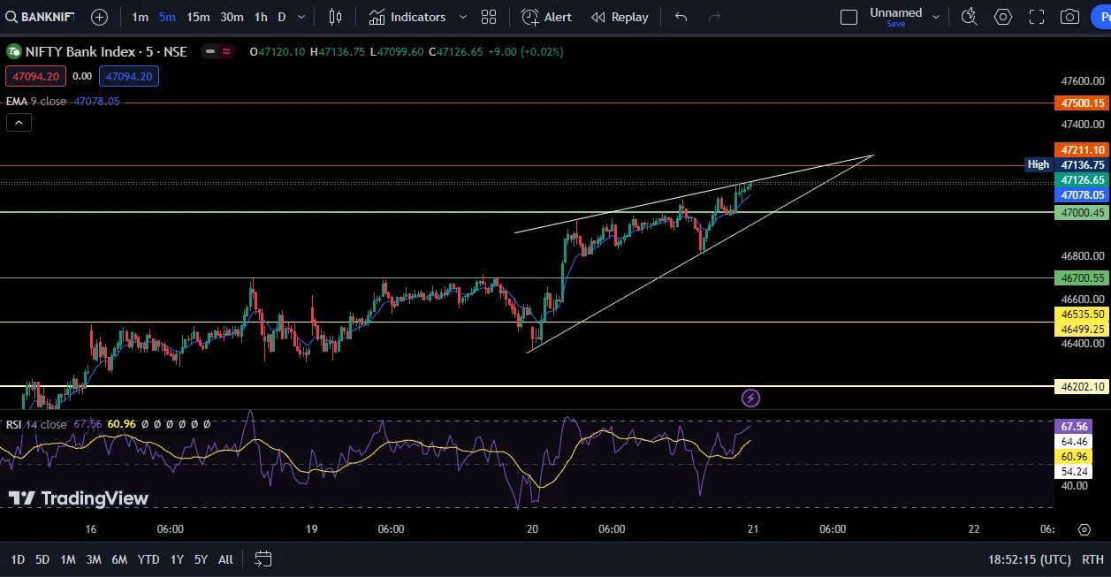
Task: Click the orange 47211.10 price label
Action: [1083, 149]
